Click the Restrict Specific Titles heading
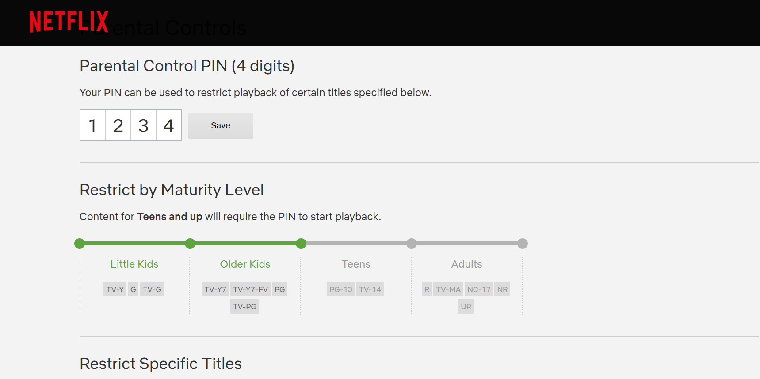Screen dimensions: 760x379 tap(160, 363)
